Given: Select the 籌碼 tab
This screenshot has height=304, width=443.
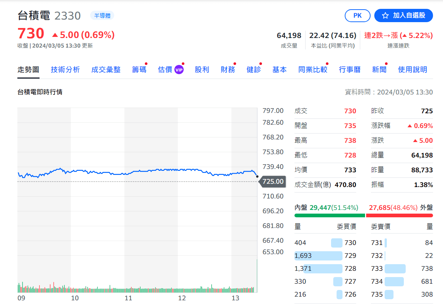Looking at the screenshot, I should point(139,70).
